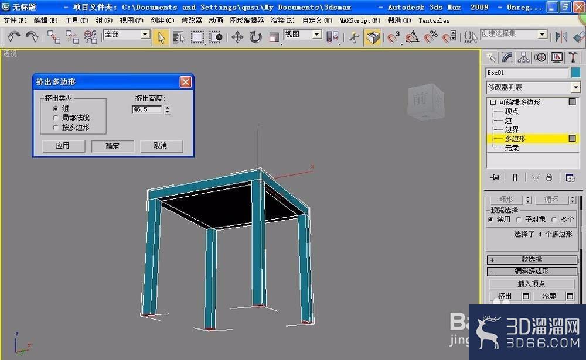This screenshot has width=586, height=360.
Task: Click the 确定 button in extrude dialog
Action: click(113, 146)
